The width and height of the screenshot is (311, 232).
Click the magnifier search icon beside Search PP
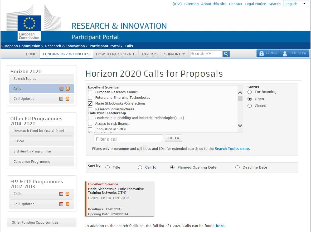(226, 54)
